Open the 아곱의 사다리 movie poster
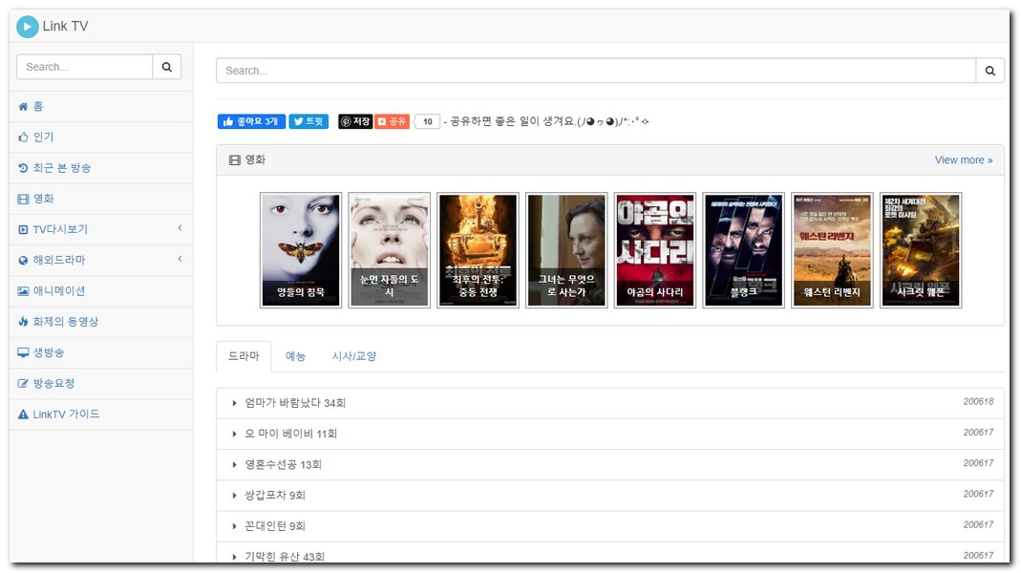 [655, 250]
